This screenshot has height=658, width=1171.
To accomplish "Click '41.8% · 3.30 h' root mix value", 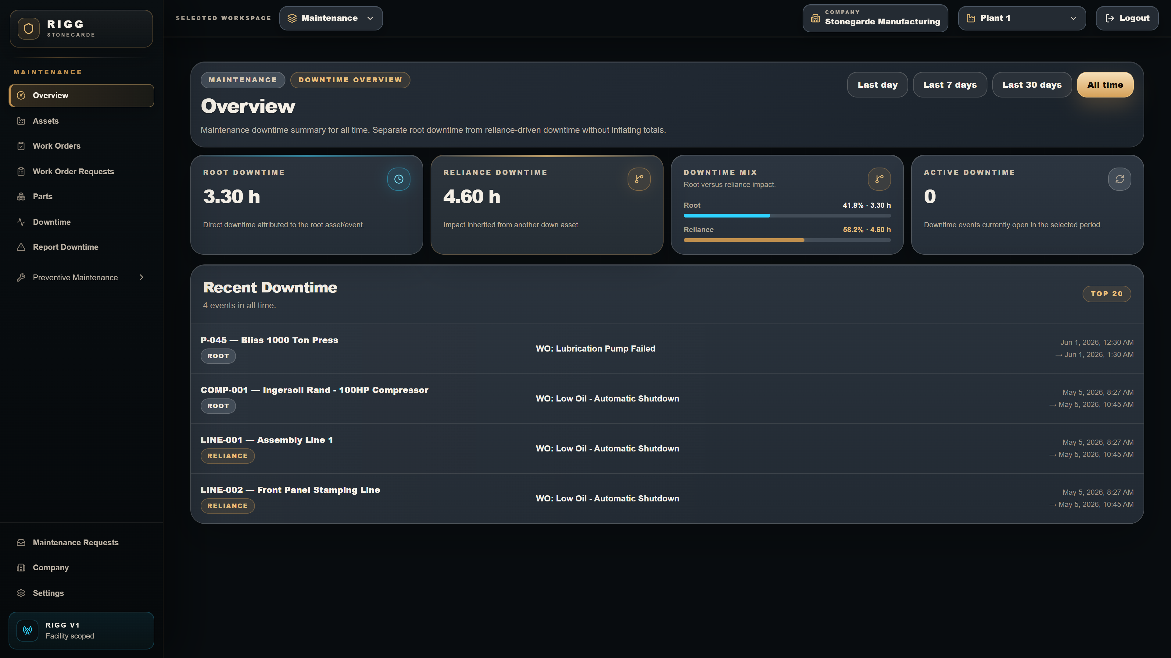I will 867,205.
